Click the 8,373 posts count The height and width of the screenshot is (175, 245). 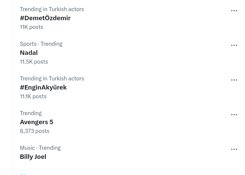(x=34, y=131)
